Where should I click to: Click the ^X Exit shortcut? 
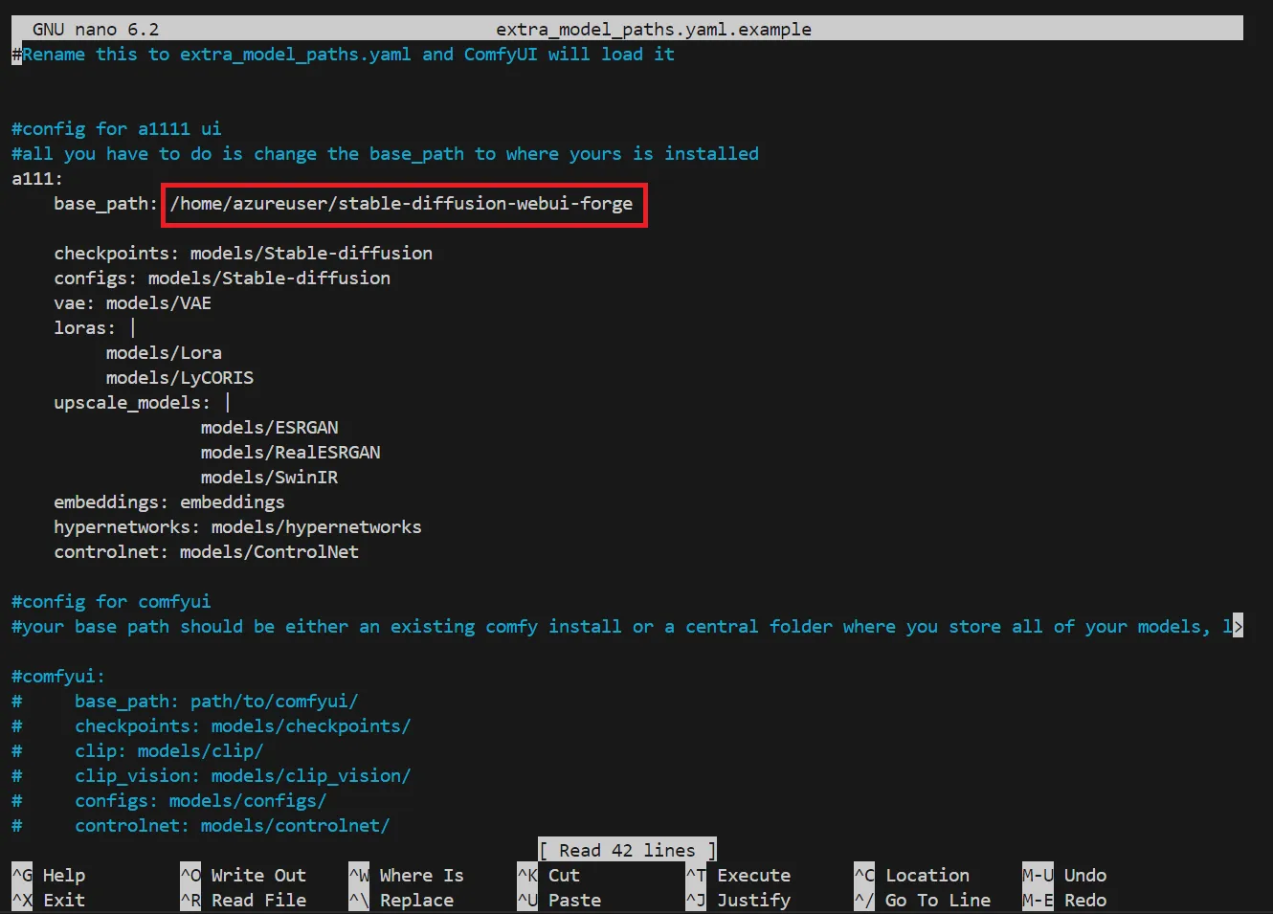49,900
